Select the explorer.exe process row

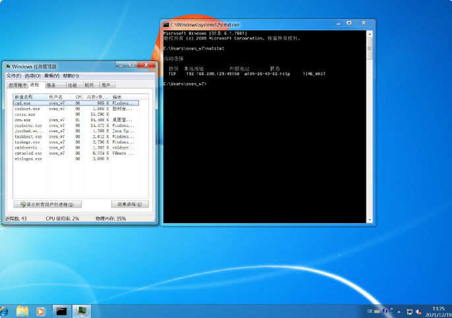click(28, 125)
